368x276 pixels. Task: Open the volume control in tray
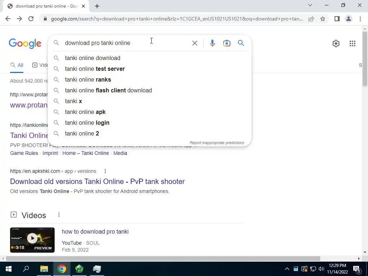321,269
